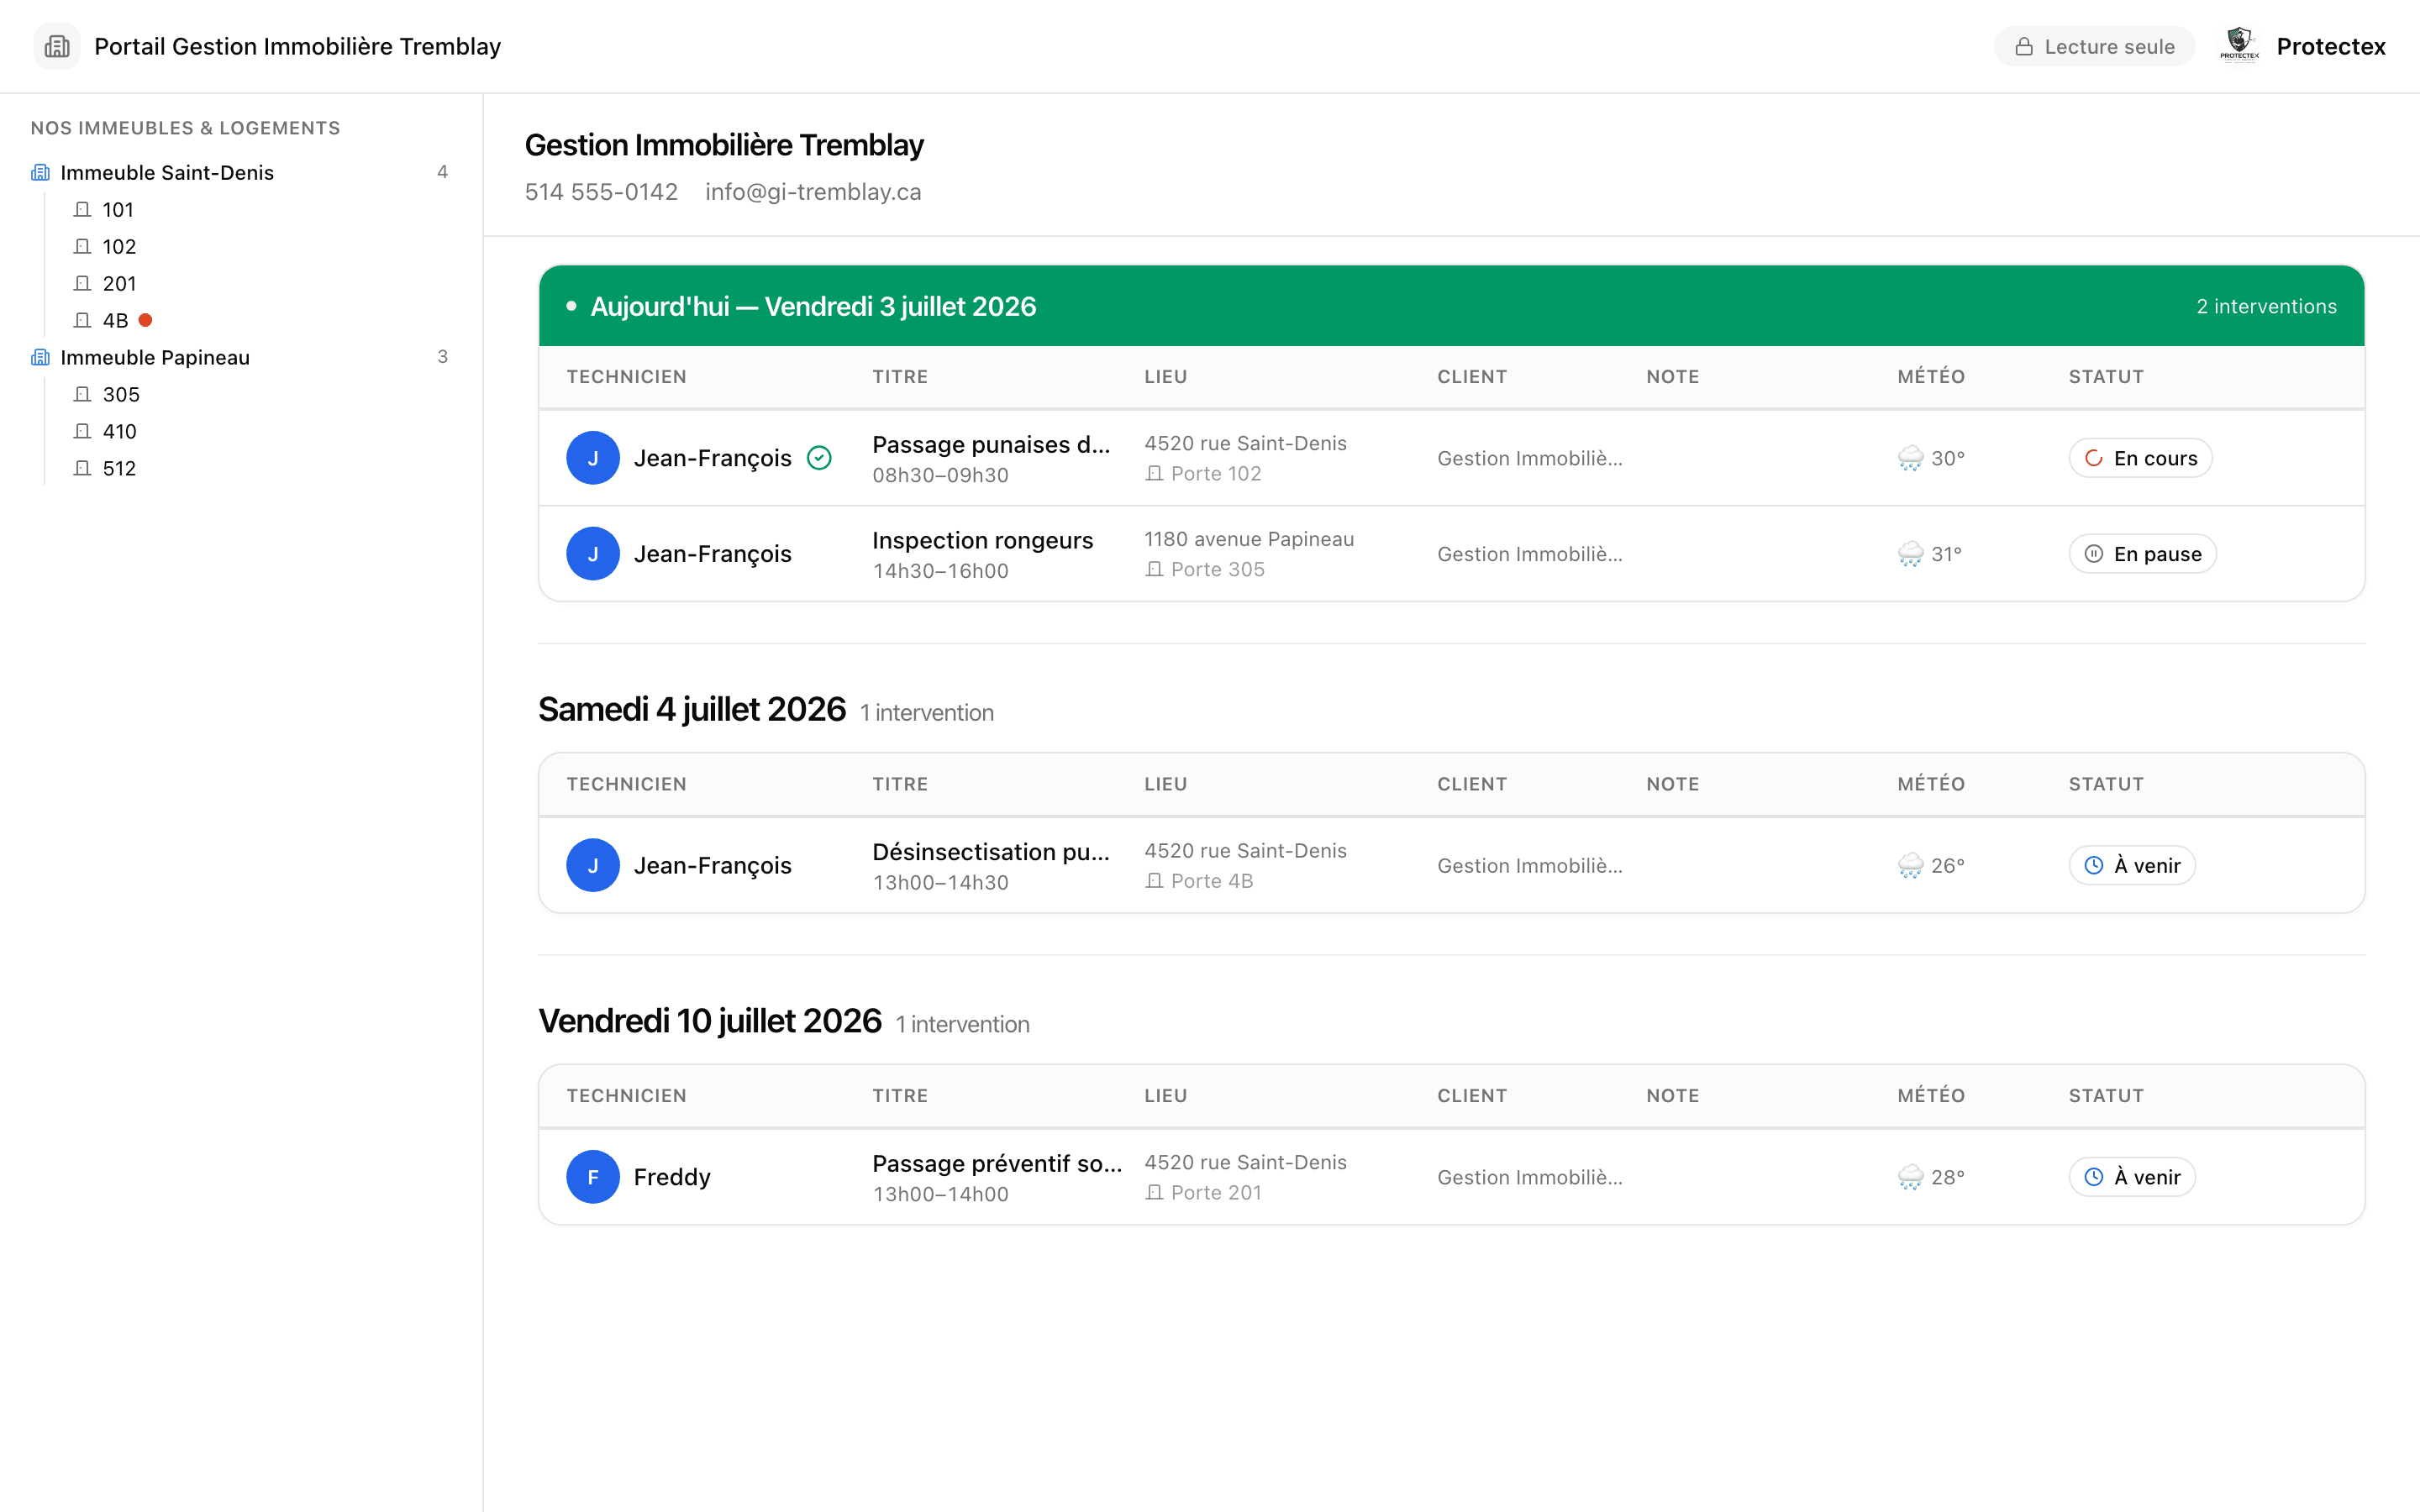Click the 514 555-0142 phone number
Screen dimensions: 2420x1512
tap(601, 192)
